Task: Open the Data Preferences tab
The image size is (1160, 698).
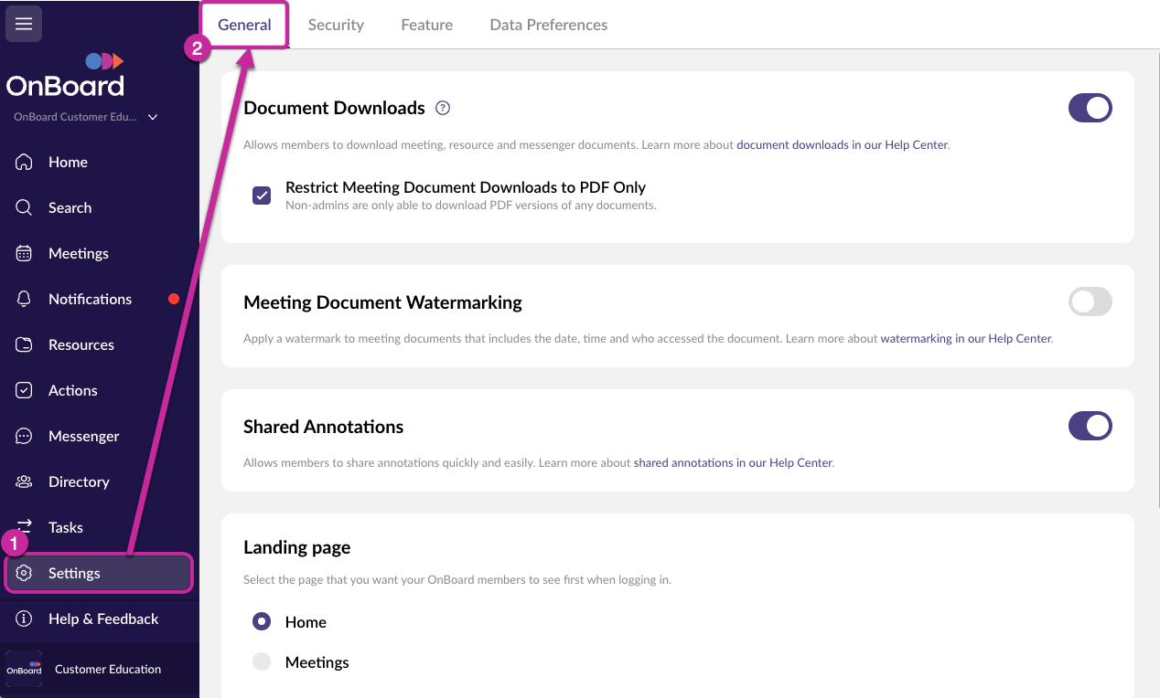Action: [x=548, y=25]
